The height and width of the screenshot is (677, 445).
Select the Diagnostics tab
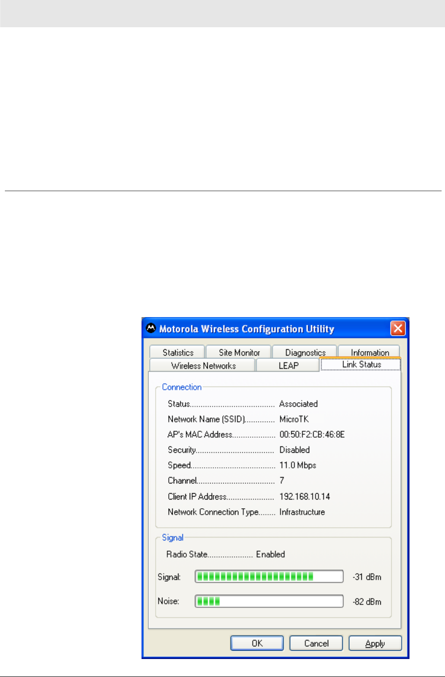click(305, 352)
